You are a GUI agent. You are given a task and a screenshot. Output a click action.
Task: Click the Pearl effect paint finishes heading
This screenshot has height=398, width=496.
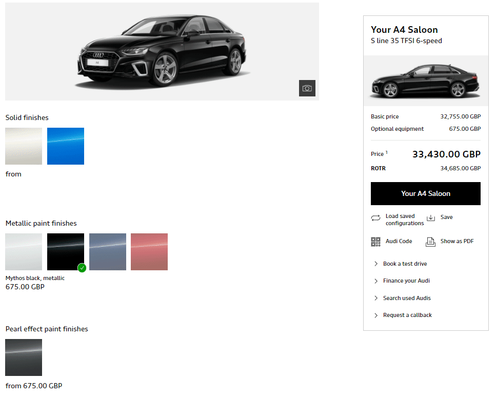[x=47, y=329]
